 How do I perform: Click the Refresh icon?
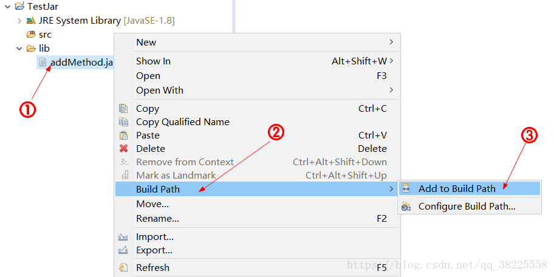pyautogui.click(x=123, y=267)
